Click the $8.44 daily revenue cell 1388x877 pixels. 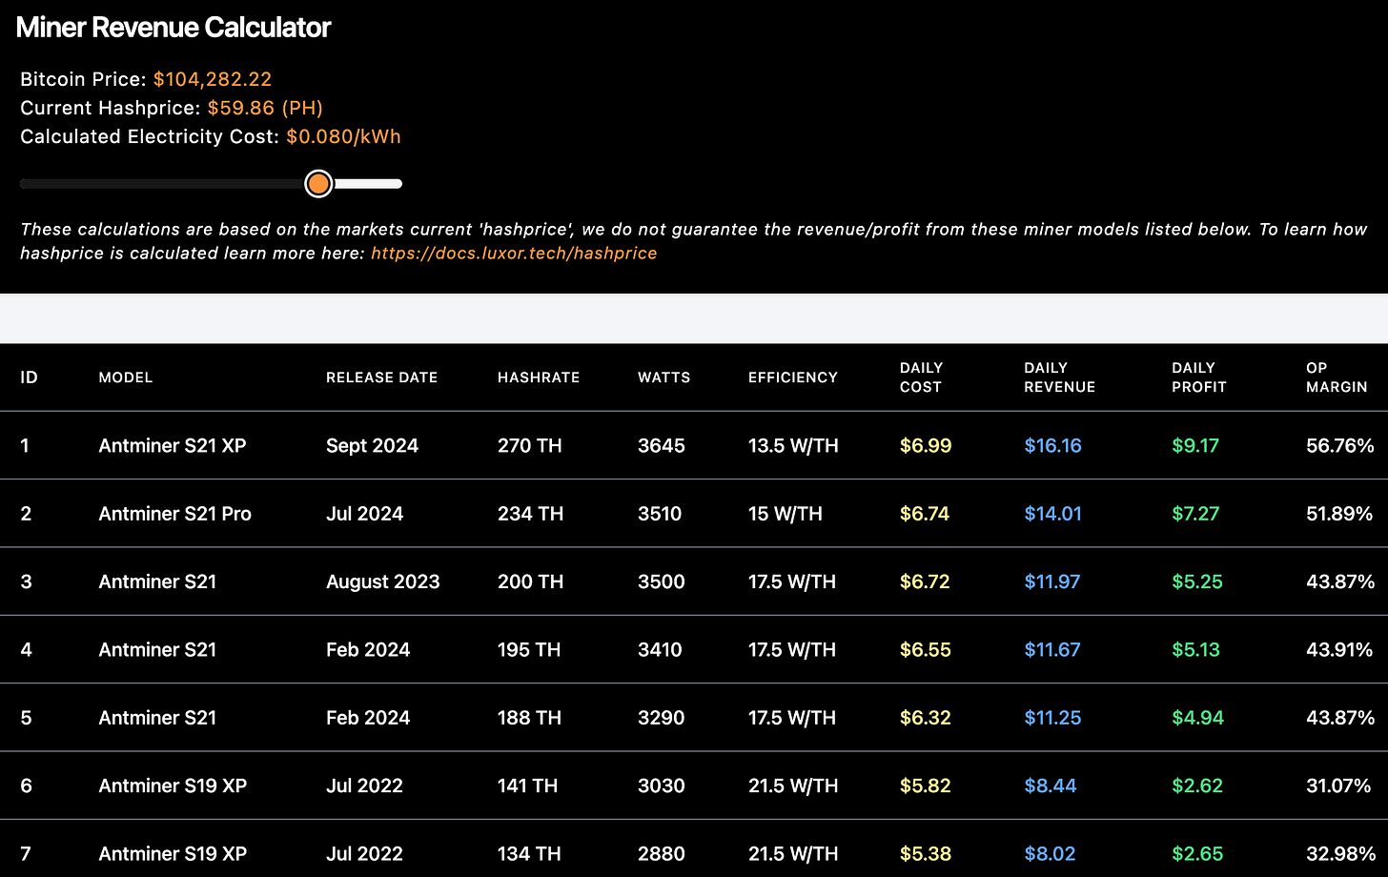point(1051,786)
